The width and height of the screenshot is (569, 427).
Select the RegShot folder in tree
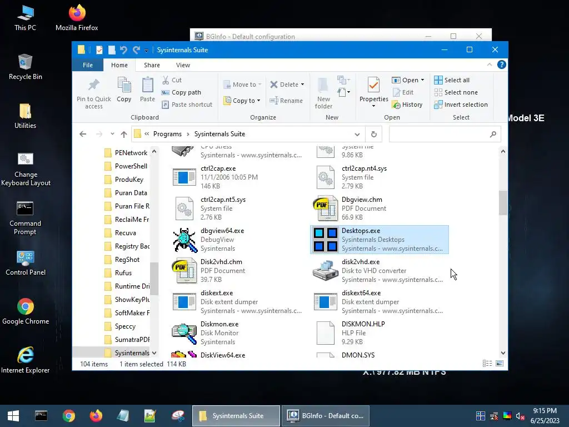(x=127, y=260)
